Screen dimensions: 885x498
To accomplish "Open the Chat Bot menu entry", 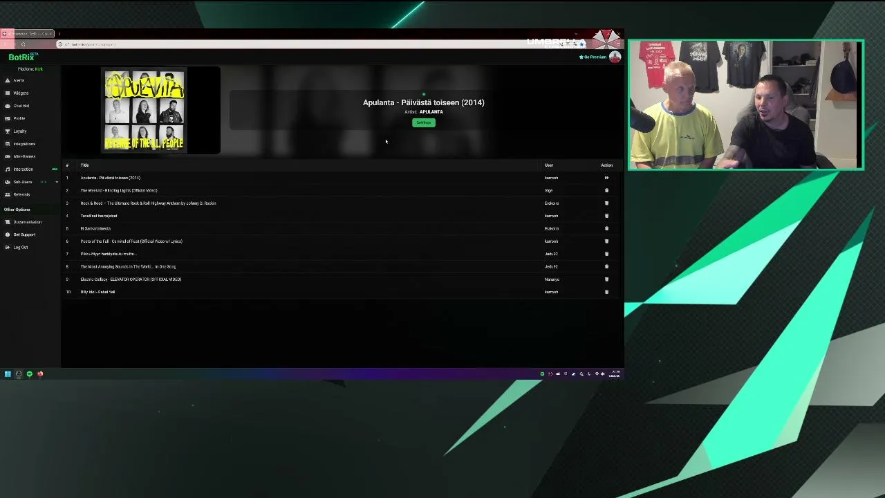I will [x=21, y=106].
